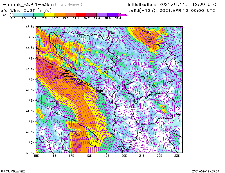Click the legend value 7.9
Screen dimensions: 225x173
click(x=44, y=18)
